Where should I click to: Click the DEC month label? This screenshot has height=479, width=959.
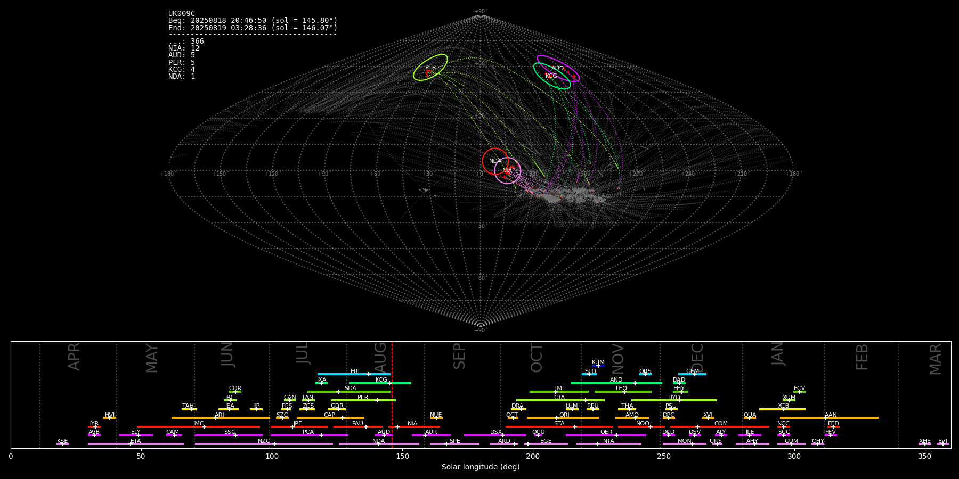click(x=697, y=357)
